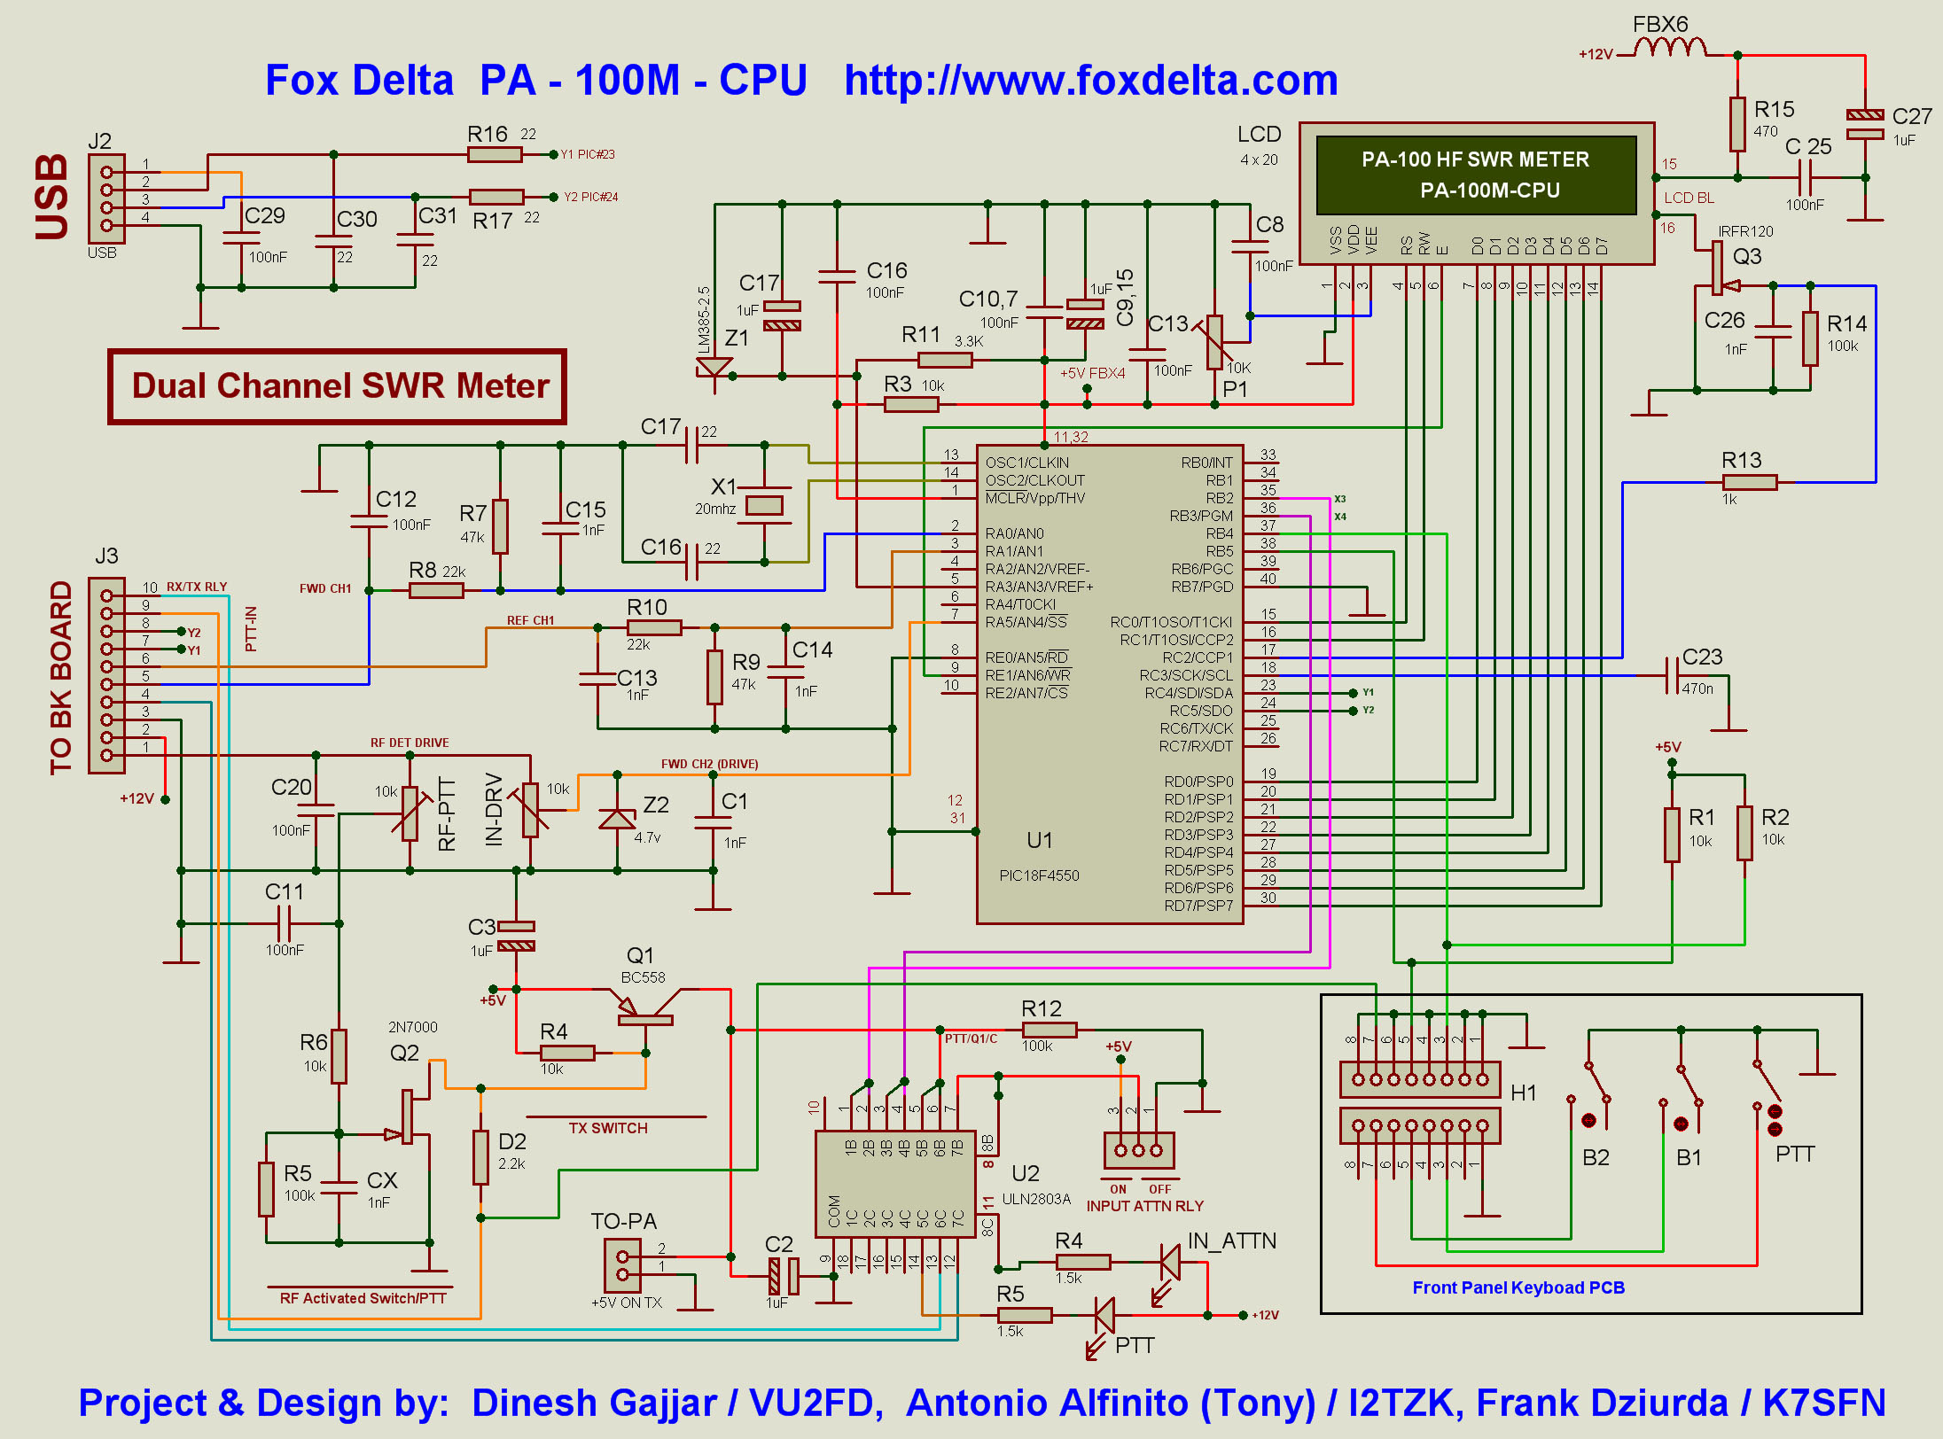
Task: Select the R1 10k pull-up resistor
Action: pyautogui.click(x=1672, y=835)
